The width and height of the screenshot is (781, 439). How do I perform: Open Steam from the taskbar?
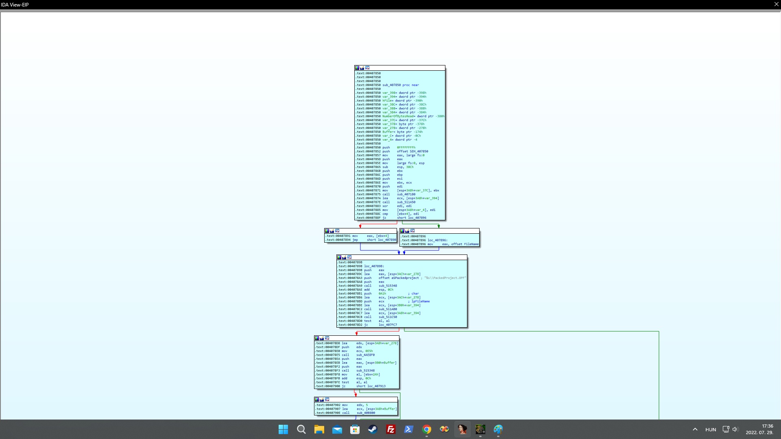(x=373, y=429)
